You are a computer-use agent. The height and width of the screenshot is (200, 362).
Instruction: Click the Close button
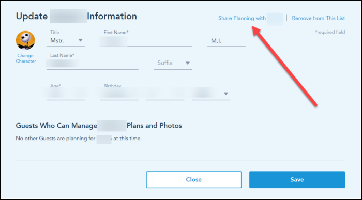pos(194,179)
